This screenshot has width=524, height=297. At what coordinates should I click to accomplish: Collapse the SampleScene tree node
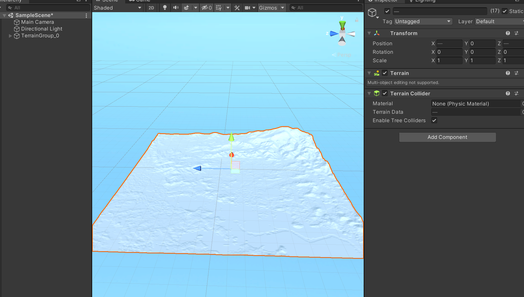pos(4,16)
